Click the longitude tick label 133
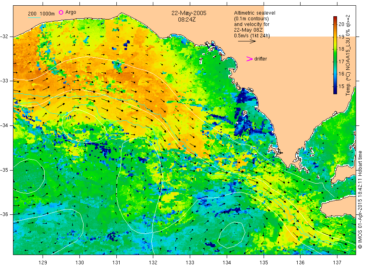 [x=190, y=263]
